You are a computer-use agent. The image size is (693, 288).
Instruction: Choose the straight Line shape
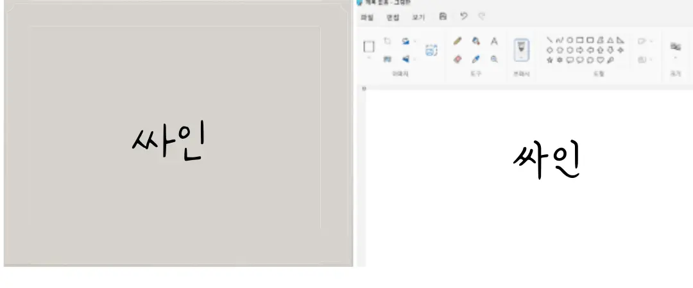point(550,40)
